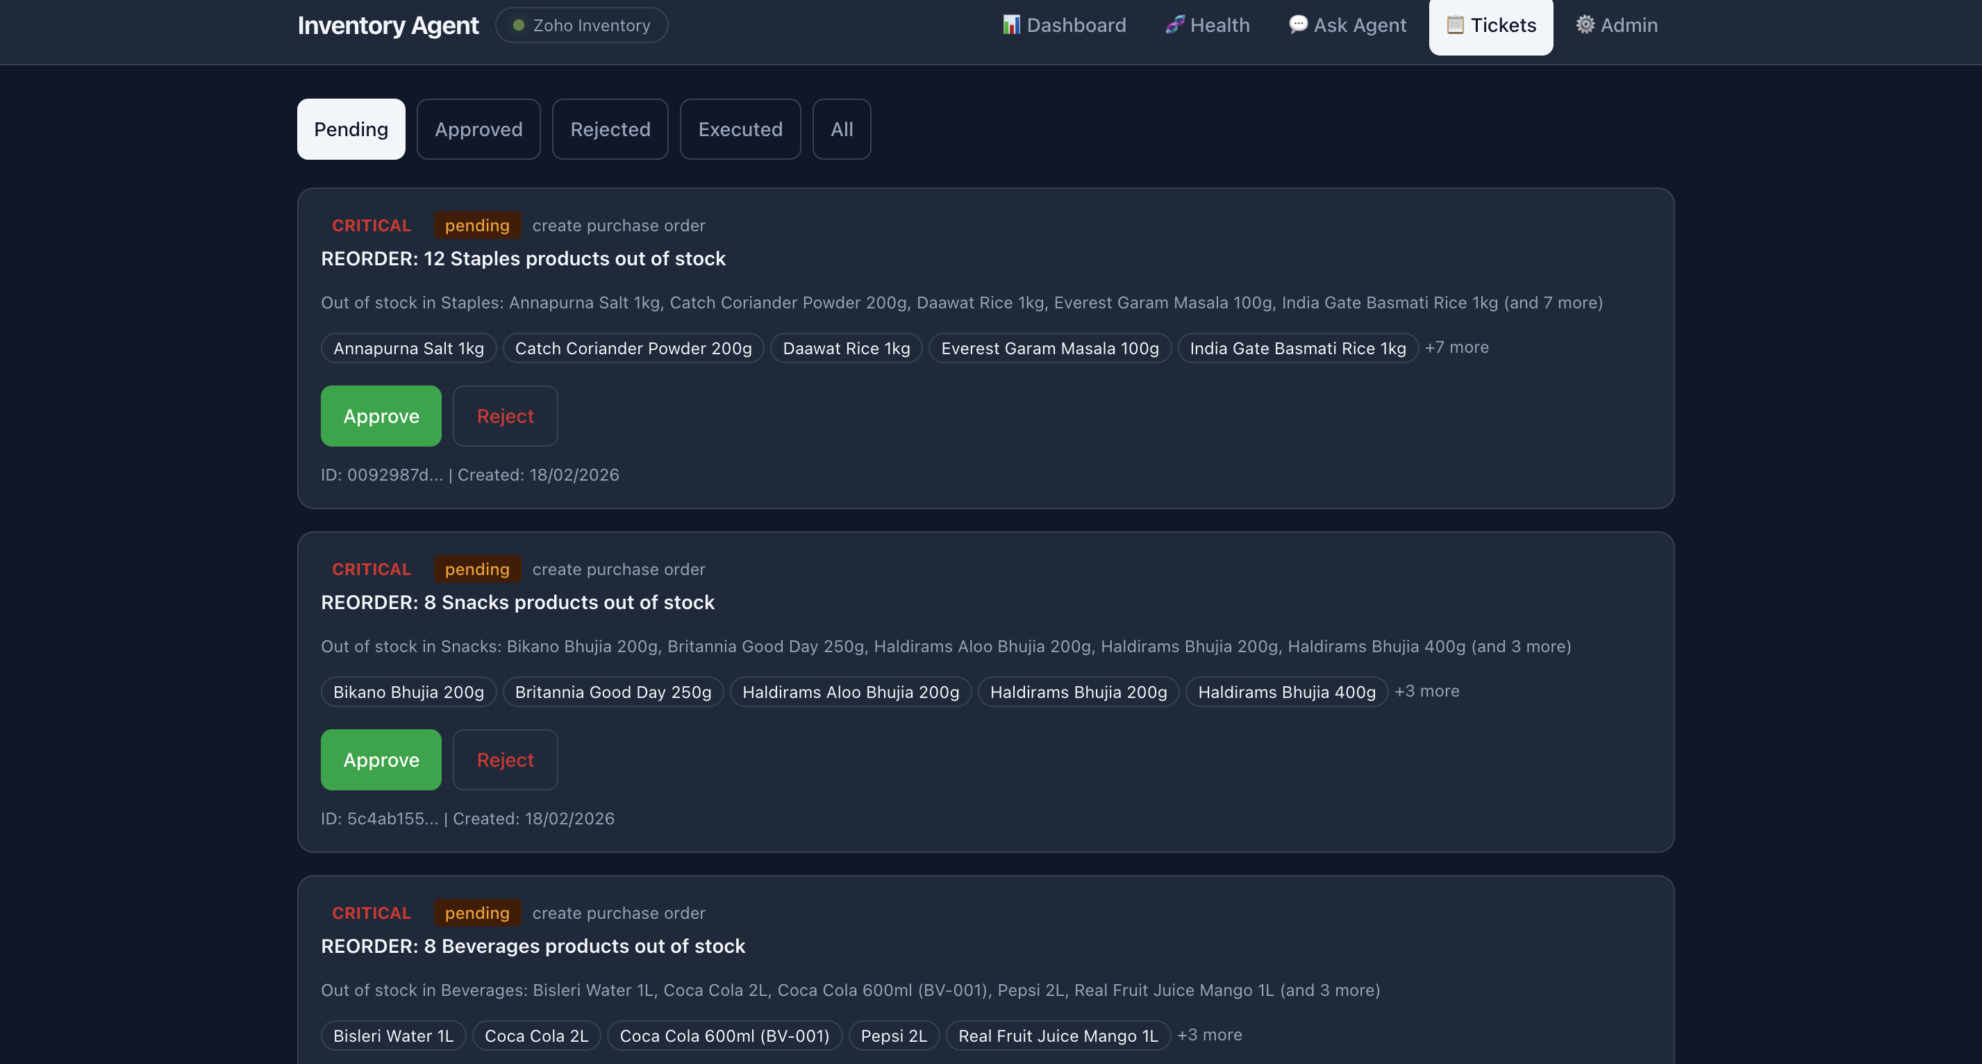The width and height of the screenshot is (1982, 1064).
Task: Approve the Staples reorder ticket
Action: [x=380, y=415]
